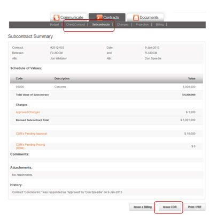Image resolution: width=217 pixels, height=222 pixels.
Task: Click the Value column header
Action: [192, 78]
